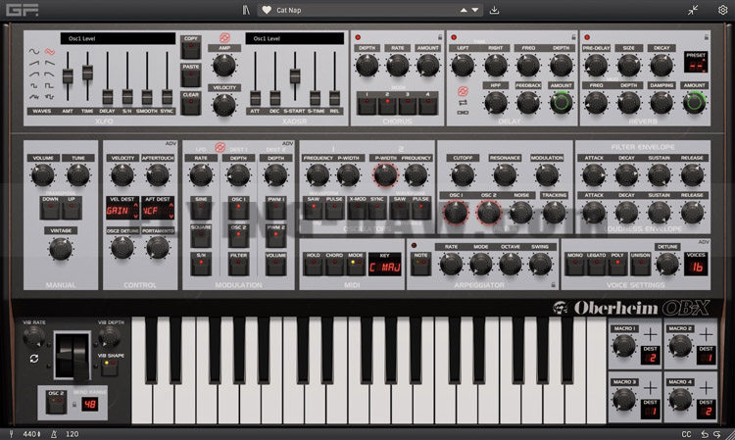Save preset using the download arrow icon

[x=494, y=10]
